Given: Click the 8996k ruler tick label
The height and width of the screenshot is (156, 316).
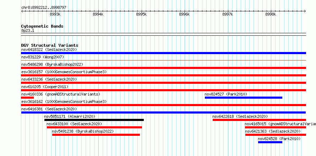Looking at the screenshot, I should [x=184, y=14].
